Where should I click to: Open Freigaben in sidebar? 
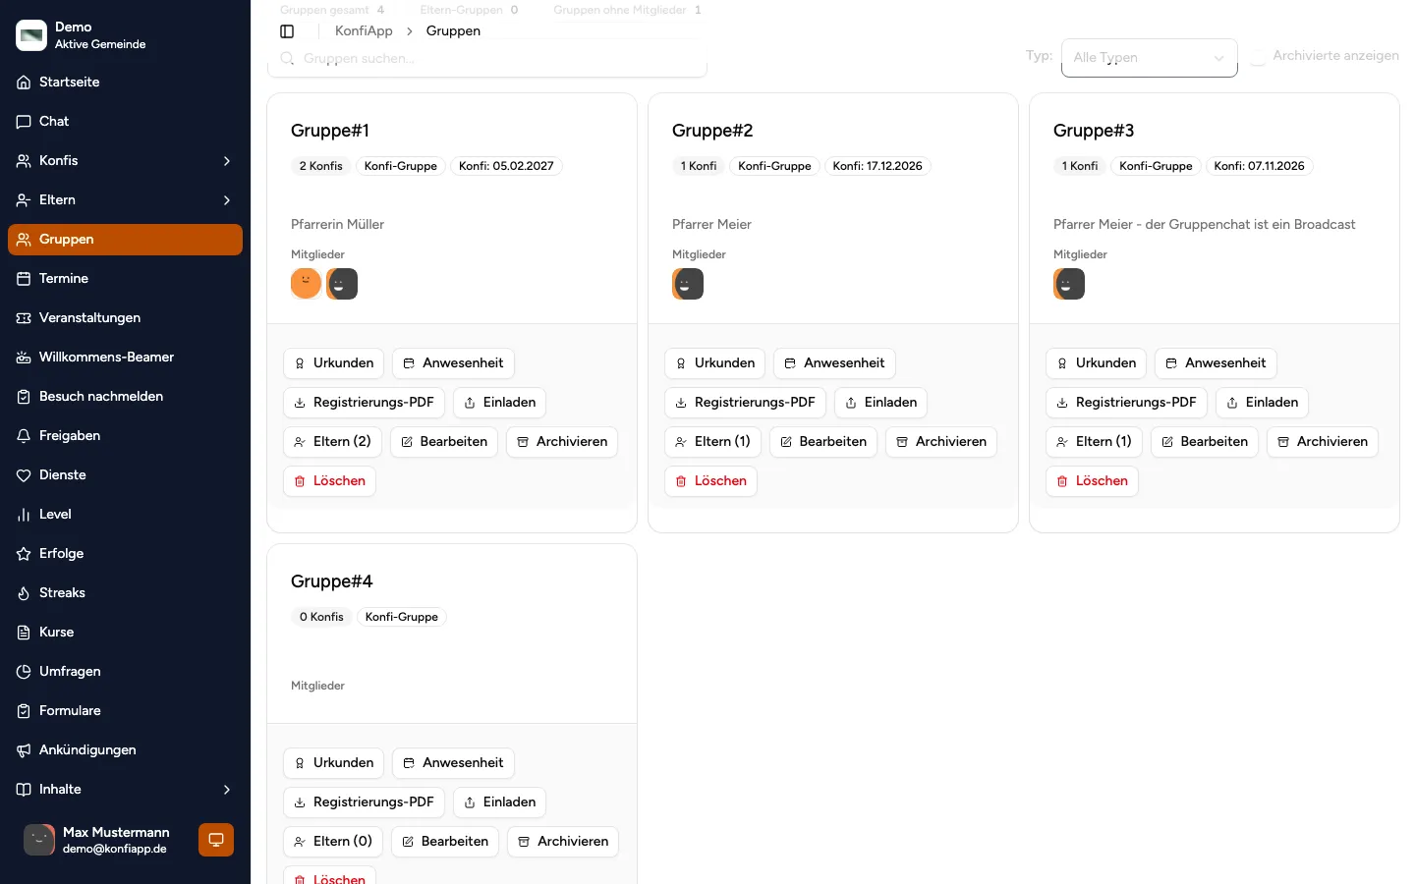coord(125,436)
